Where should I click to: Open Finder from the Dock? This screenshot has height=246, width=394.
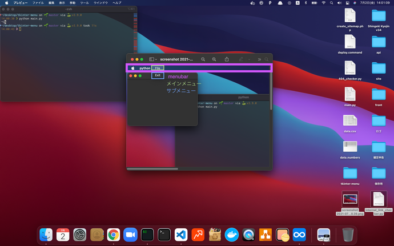46,235
